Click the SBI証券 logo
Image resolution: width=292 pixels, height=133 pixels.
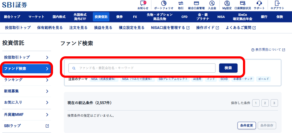15,5
